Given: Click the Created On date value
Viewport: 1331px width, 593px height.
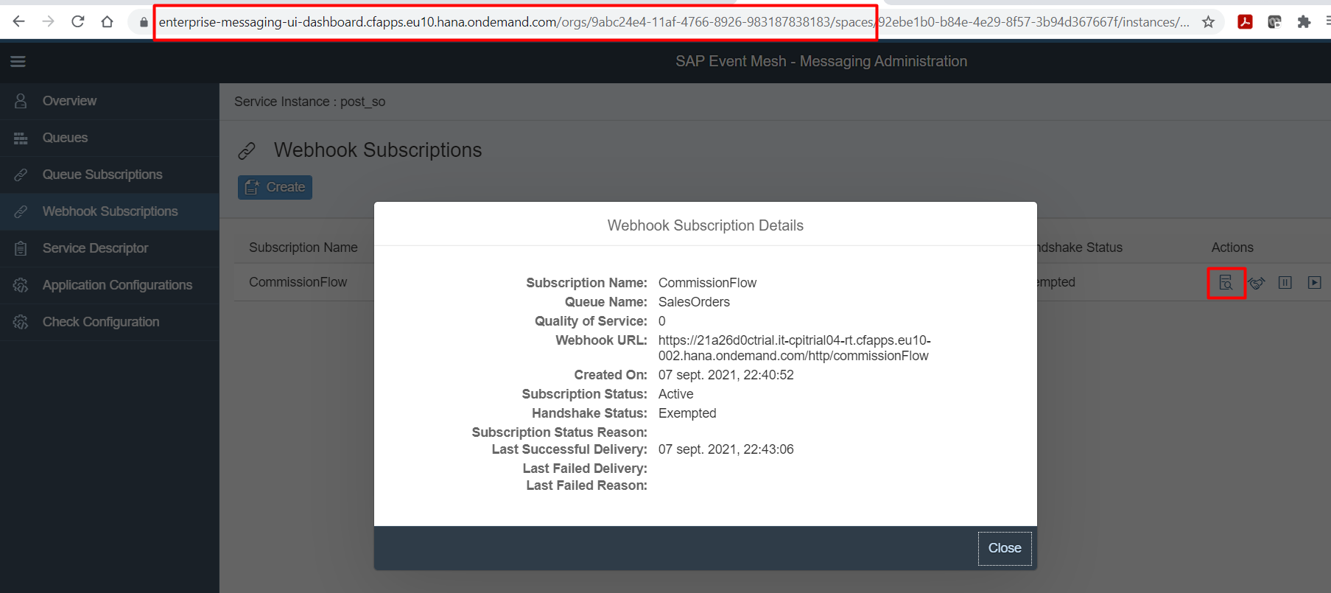Looking at the screenshot, I should [x=726, y=375].
